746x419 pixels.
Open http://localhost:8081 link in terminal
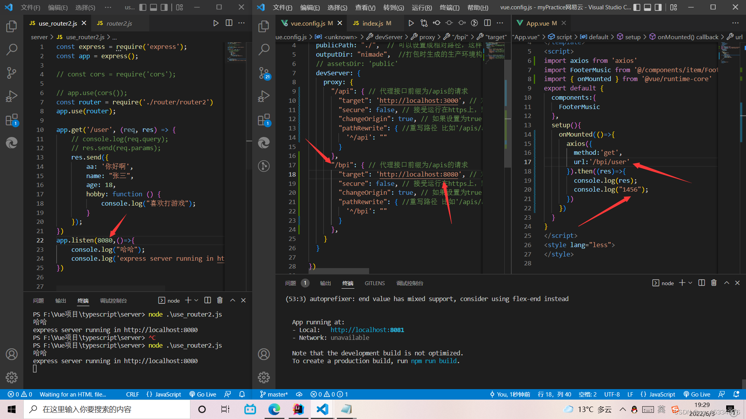(x=367, y=330)
